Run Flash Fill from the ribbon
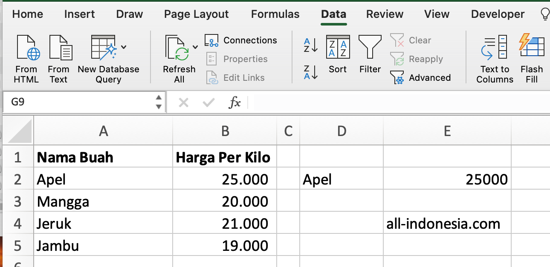 (532, 48)
